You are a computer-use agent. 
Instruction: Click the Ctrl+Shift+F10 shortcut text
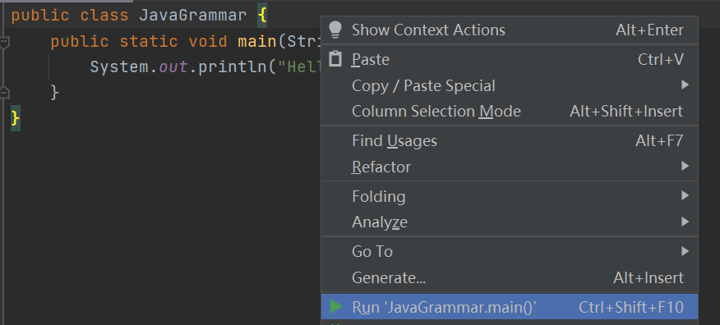tap(631, 307)
